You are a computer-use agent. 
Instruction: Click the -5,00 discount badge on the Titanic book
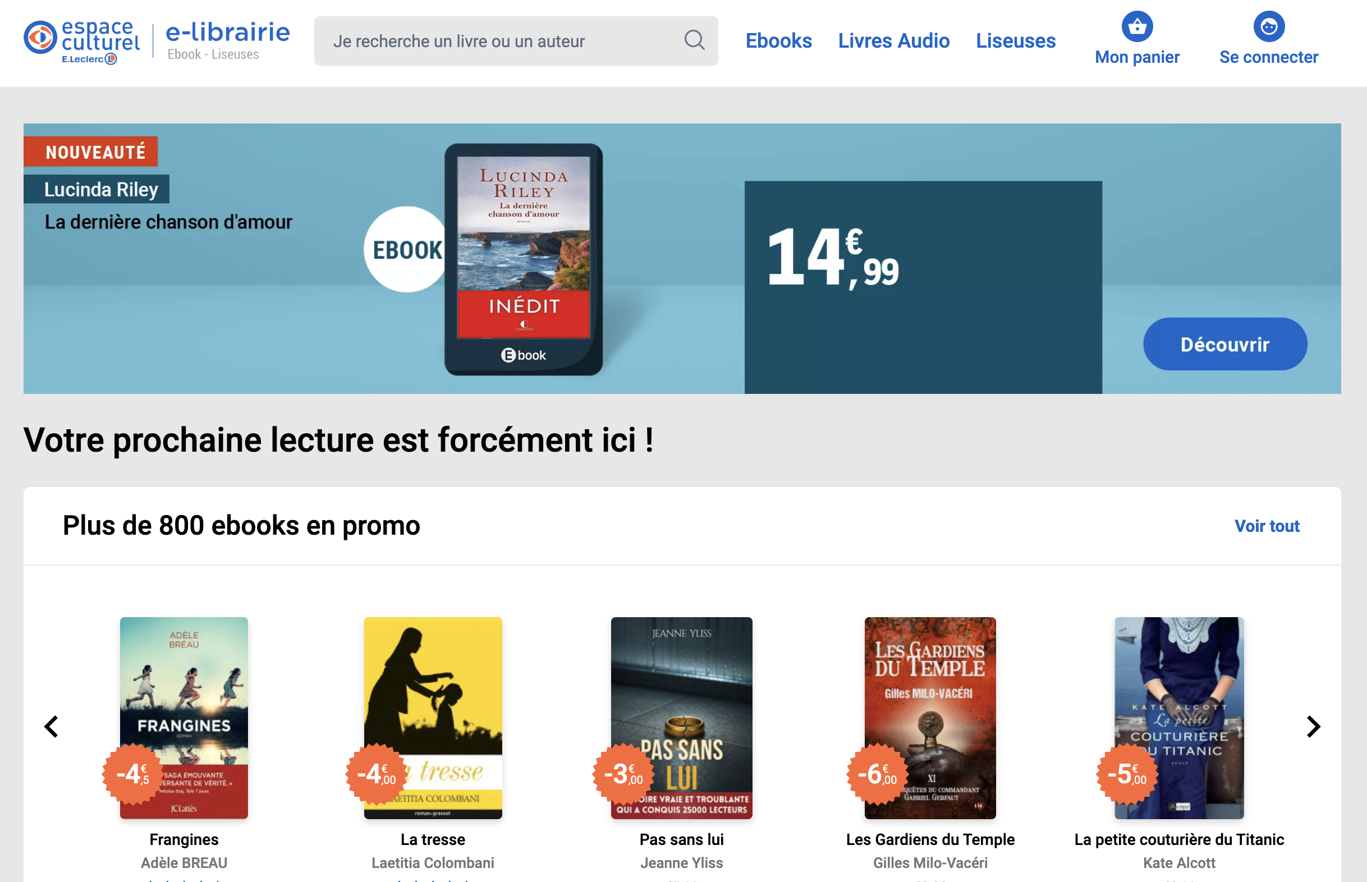click(1126, 774)
